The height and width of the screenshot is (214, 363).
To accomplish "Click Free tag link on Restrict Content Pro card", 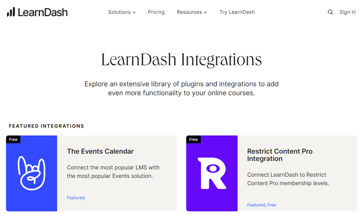I will point(272,205).
